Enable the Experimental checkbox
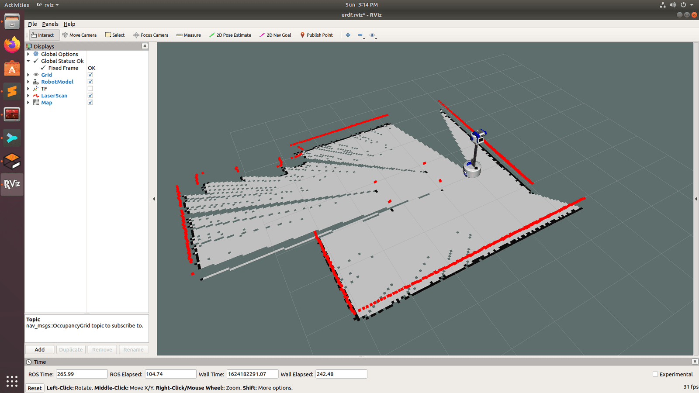Viewport: 699px width, 393px height. [655, 374]
